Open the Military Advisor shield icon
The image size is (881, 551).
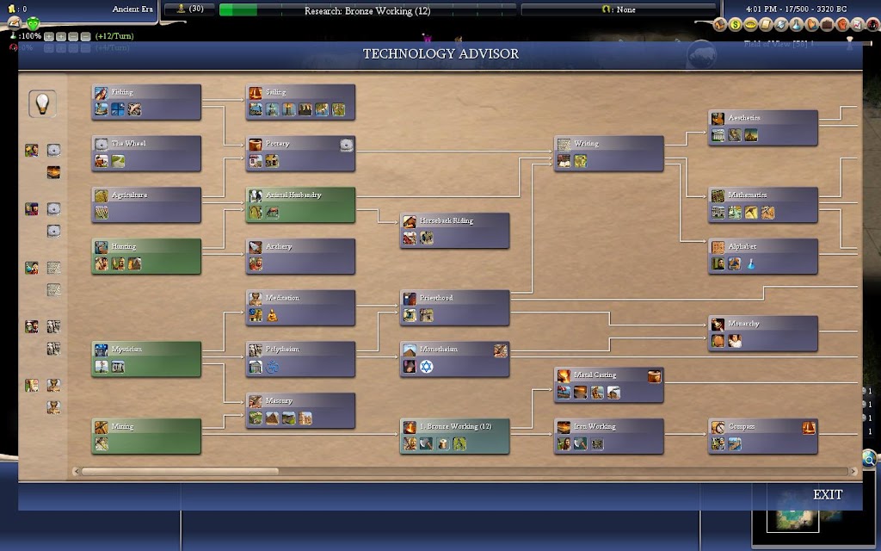tap(781, 24)
